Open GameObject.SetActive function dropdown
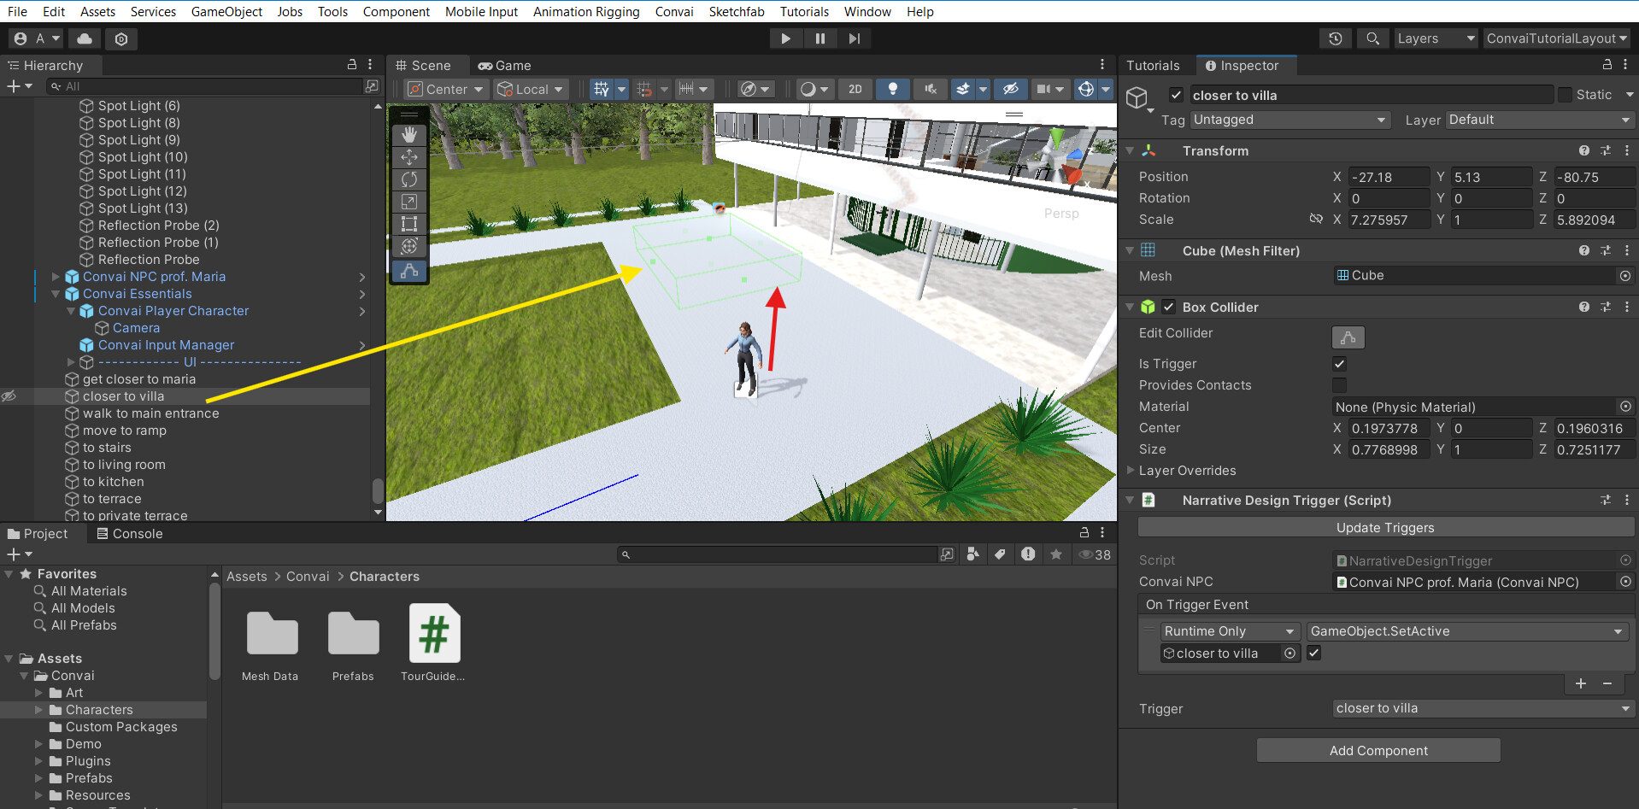The width and height of the screenshot is (1639, 809). pyautogui.click(x=1466, y=631)
